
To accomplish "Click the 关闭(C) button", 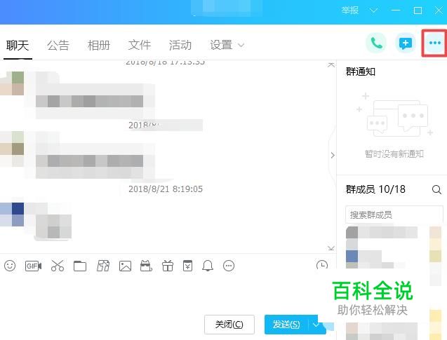I will [x=229, y=325].
